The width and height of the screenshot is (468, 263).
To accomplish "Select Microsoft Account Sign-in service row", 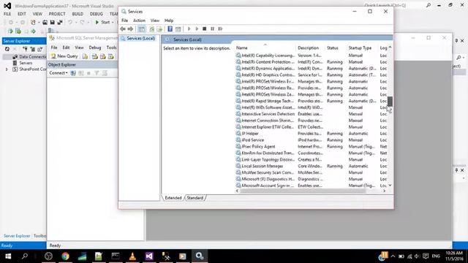I will (x=312, y=186).
